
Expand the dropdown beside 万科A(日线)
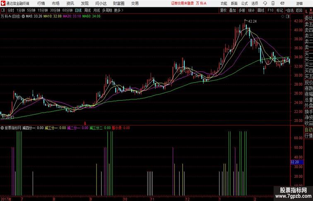(23, 17)
